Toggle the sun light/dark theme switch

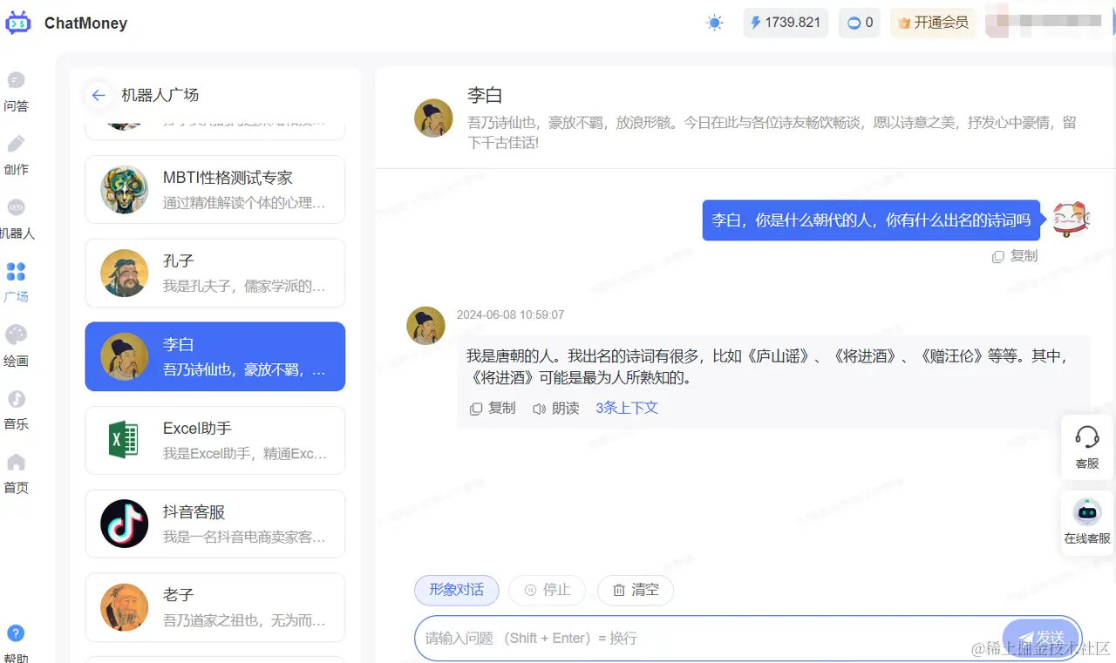click(715, 24)
